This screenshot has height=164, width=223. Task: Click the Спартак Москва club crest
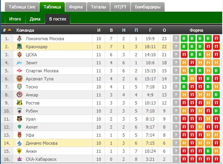click(19, 71)
